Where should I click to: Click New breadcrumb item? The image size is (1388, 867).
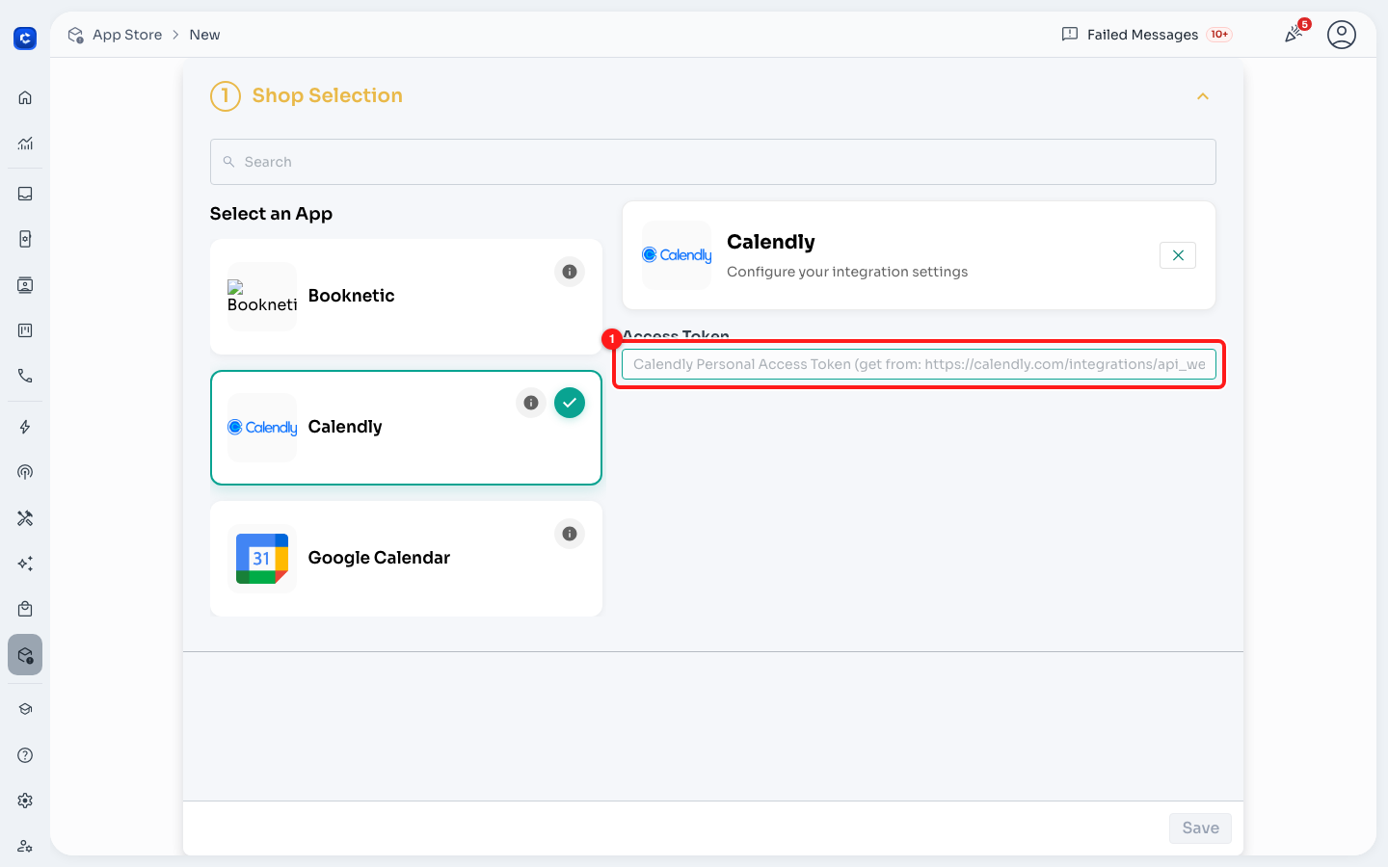tap(204, 35)
